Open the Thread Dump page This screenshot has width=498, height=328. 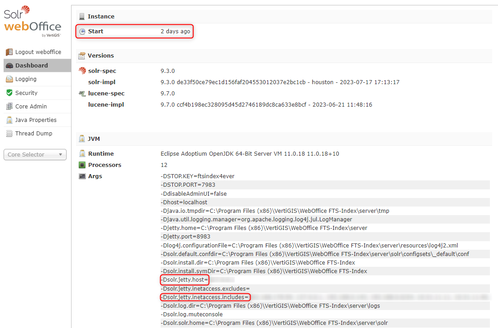pos(37,133)
